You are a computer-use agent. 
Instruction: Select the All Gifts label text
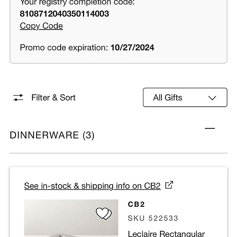point(168,97)
